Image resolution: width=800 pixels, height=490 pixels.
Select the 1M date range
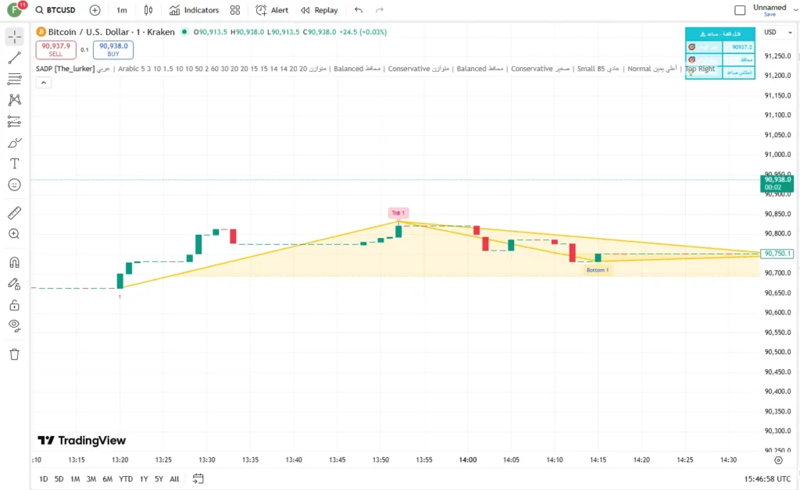[75, 479]
